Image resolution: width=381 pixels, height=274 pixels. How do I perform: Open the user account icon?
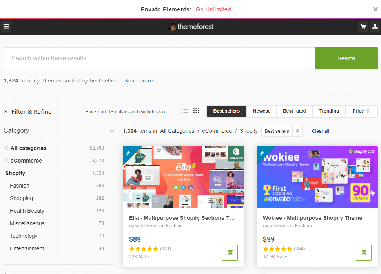pyautogui.click(x=375, y=27)
